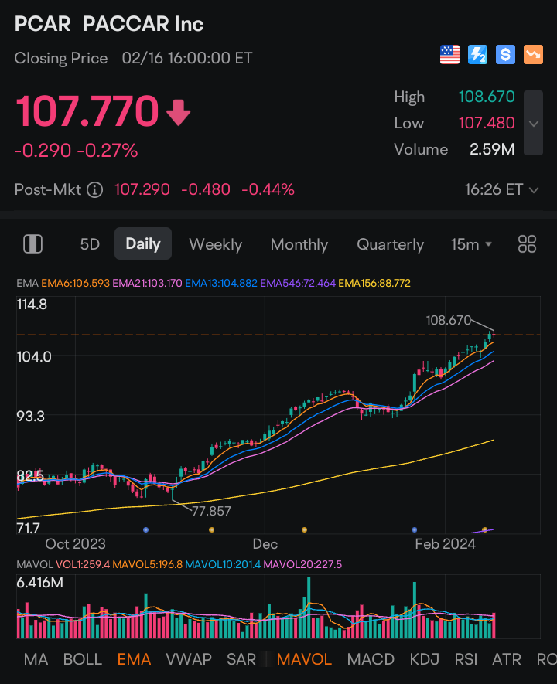557x684 pixels.
Task: Tap the Feb 2024 axis label
Action: click(445, 544)
